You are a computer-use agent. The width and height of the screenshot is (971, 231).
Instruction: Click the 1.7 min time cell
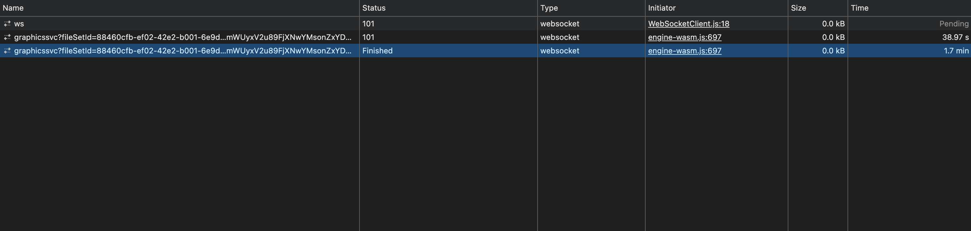click(956, 51)
